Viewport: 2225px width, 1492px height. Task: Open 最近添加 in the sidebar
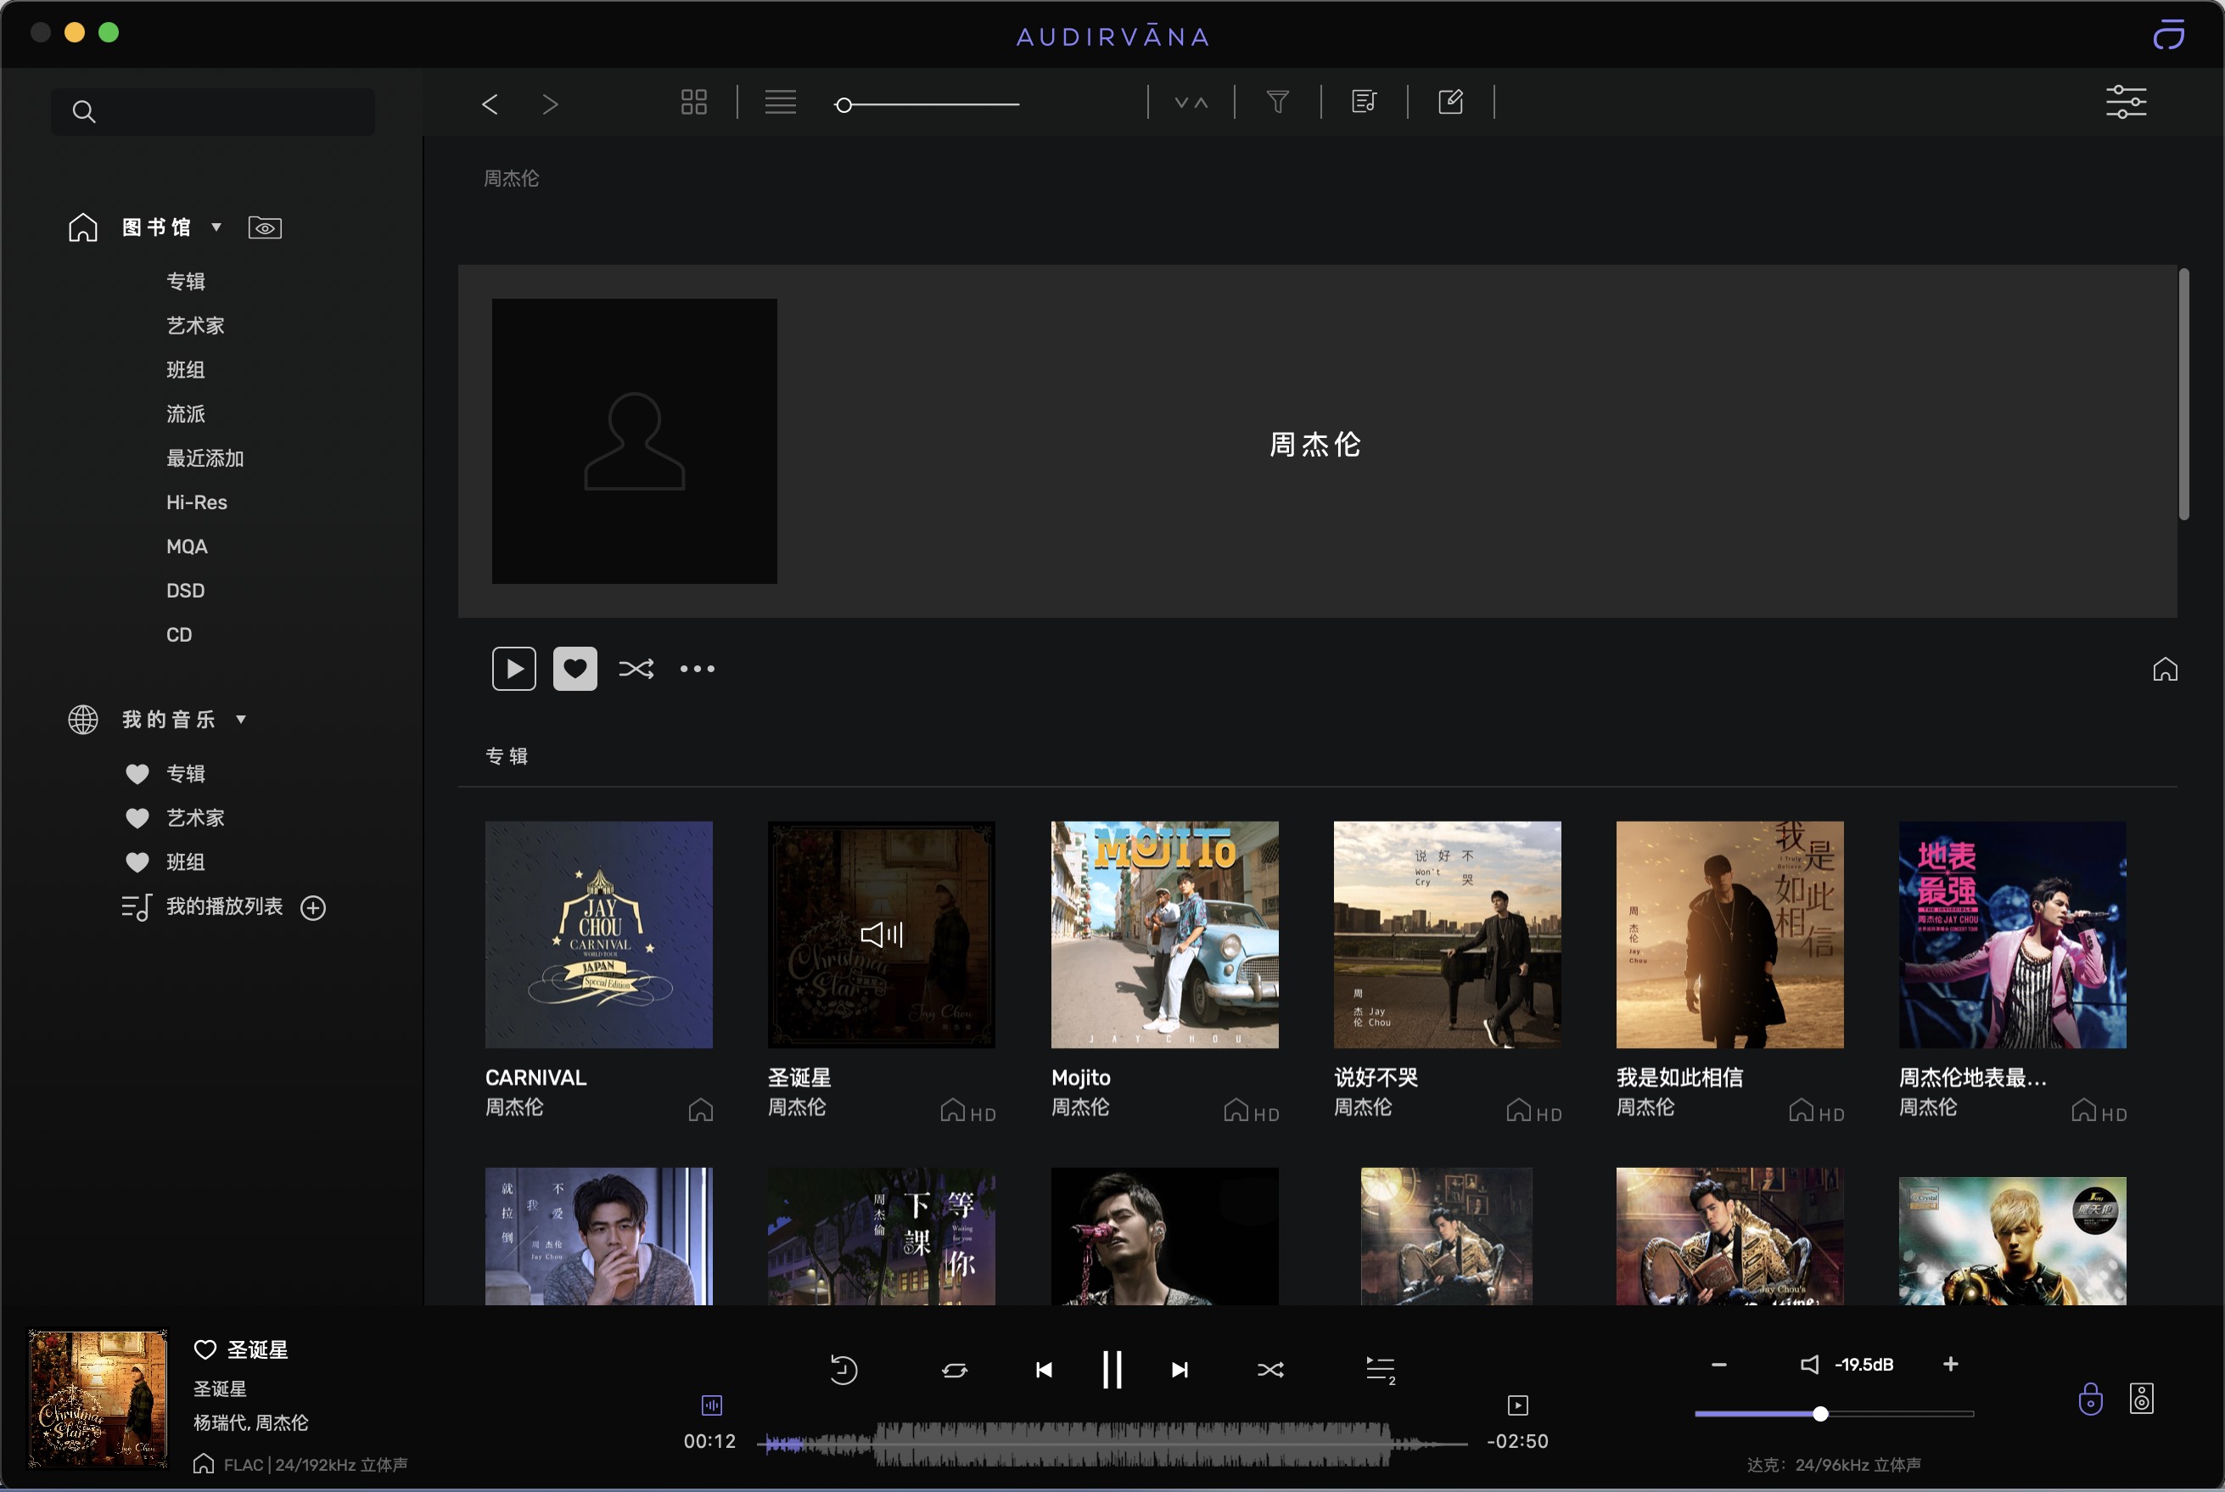click(205, 458)
